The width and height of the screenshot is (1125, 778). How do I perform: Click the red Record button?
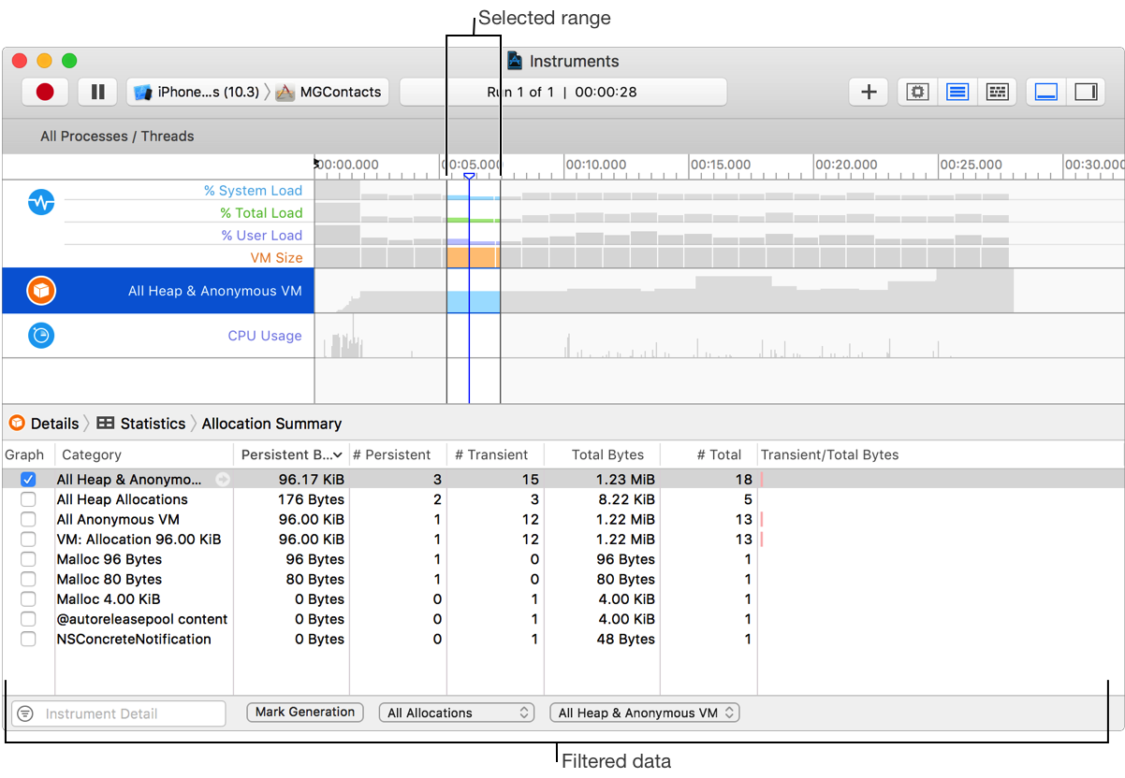coord(45,92)
